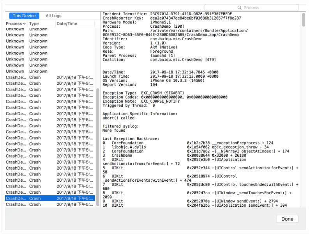Click backtrace frame 10 UIApplication sendEvent line
The image size is (309, 234).
(x=195, y=205)
